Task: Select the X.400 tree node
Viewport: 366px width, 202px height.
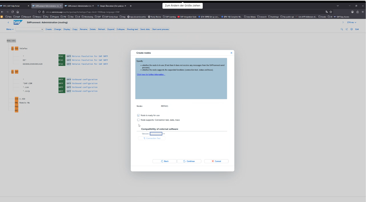Action: coord(20,99)
